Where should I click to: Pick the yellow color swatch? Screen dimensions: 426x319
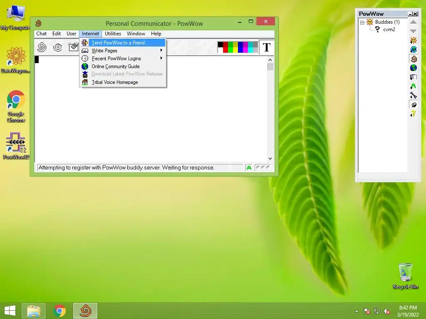[235, 50]
